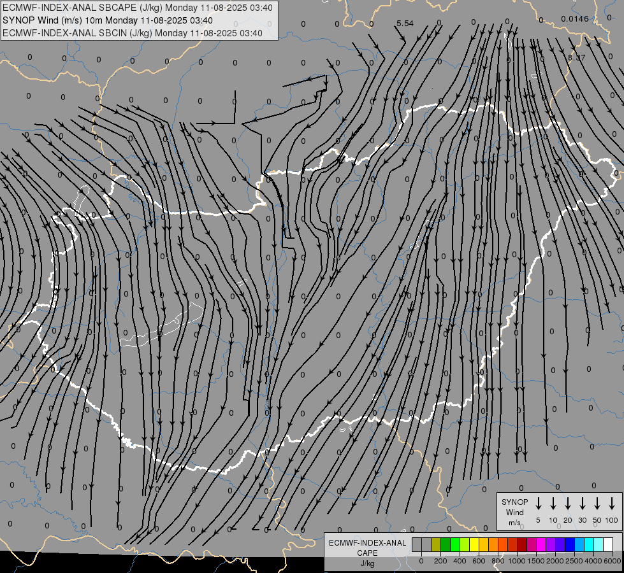Image resolution: width=624 pixels, height=573 pixels.
Task: Click the 10 m/s wind arrow in the legend
Action: [x=553, y=504]
